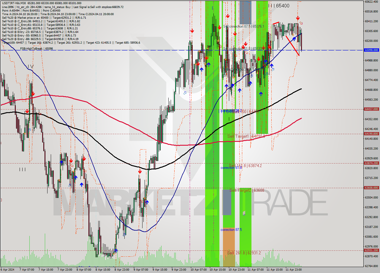Select the red 64457.000 price tag

click(x=371, y=109)
